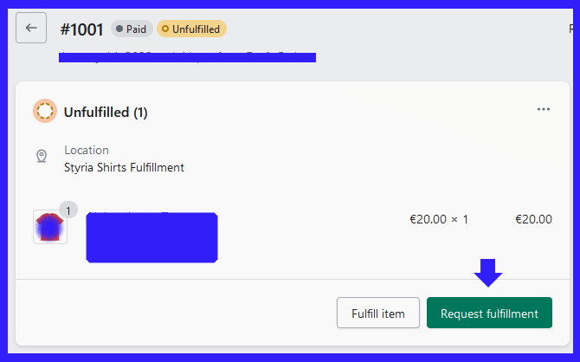Click the item quantity badge showing 1
The height and width of the screenshot is (362, 580).
coord(68,210)
